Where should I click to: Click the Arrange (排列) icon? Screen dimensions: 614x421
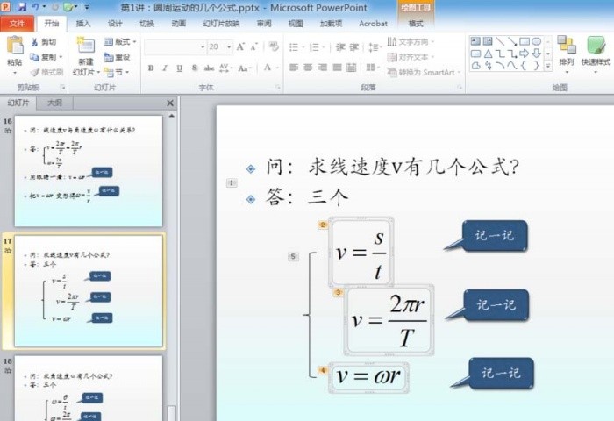click(x=567, y=44)
